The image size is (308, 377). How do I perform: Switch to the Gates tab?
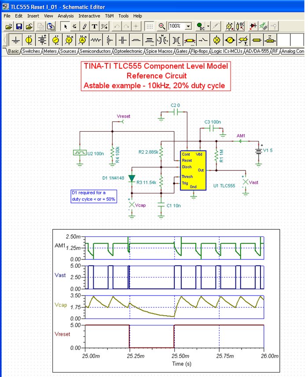click(182, 51)
